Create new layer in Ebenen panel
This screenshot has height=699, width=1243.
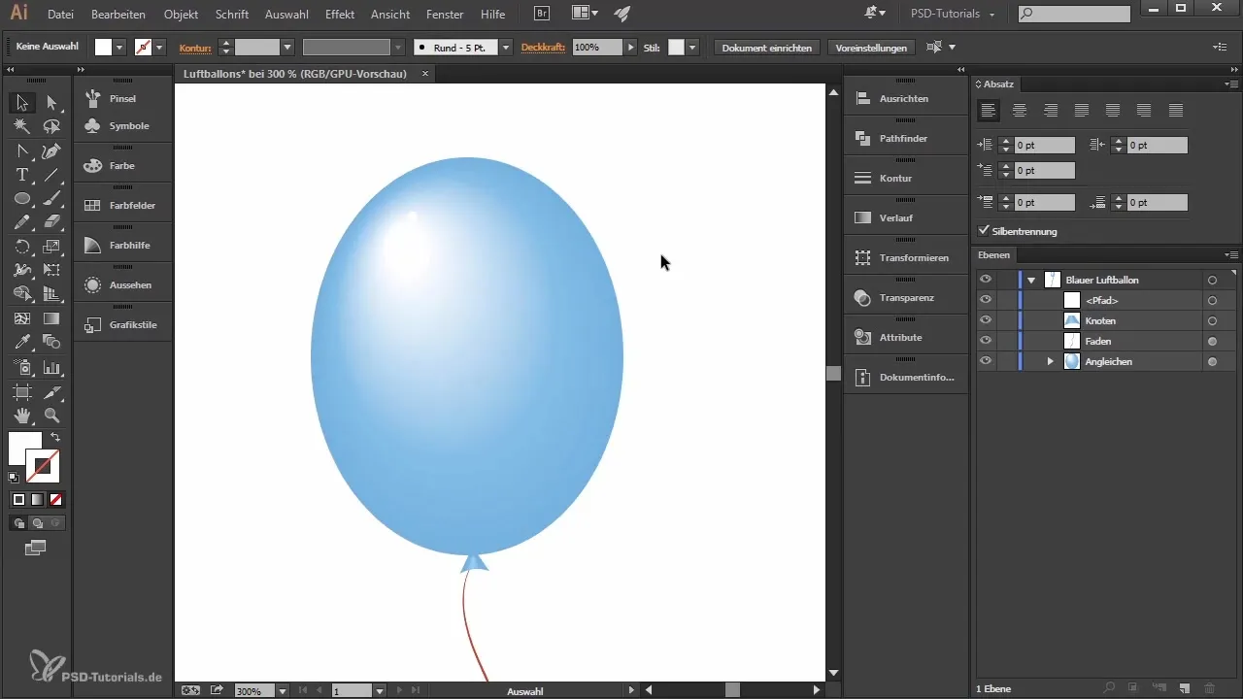1185,688
